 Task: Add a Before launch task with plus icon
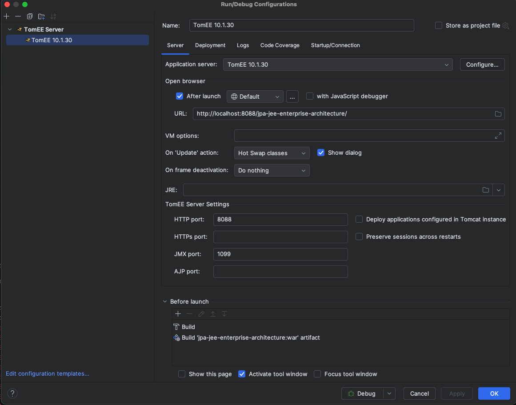coord(178,314)
